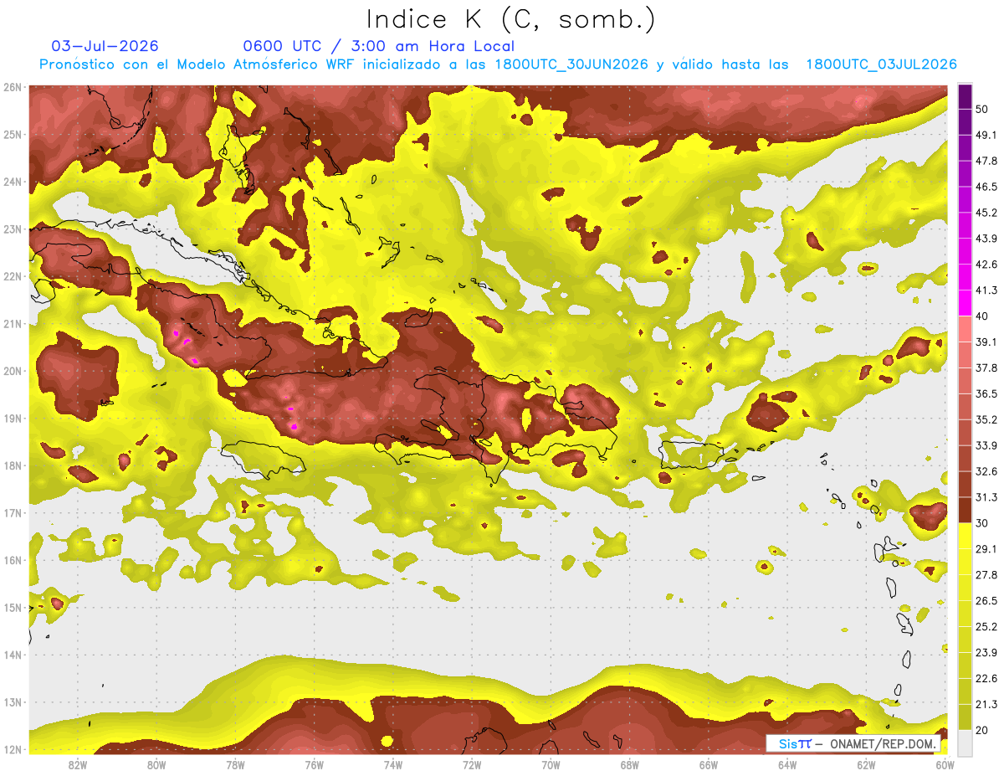
Task: Click the colorbar value "46.5"
Action: (987, 187)
